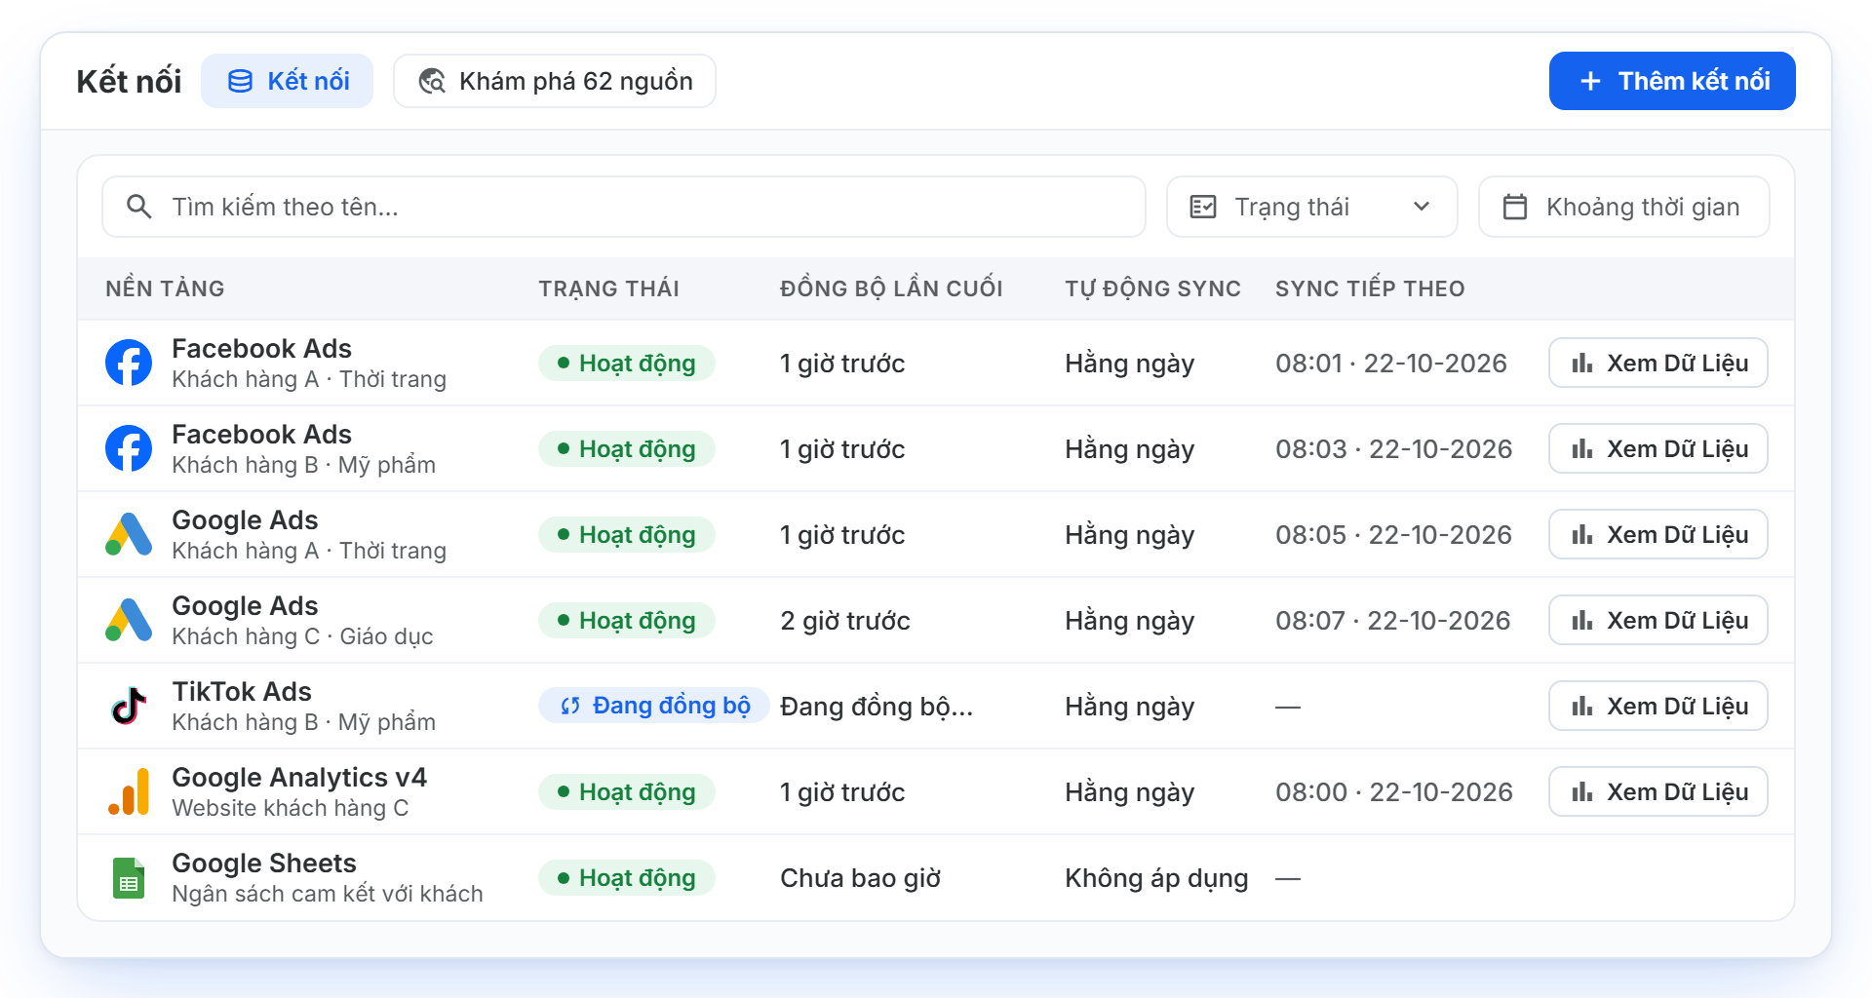This screenshot has width=1872, height=998.
Task: Click the Không áp dụng auto sync cell
Action: (x=1156, y=878)
